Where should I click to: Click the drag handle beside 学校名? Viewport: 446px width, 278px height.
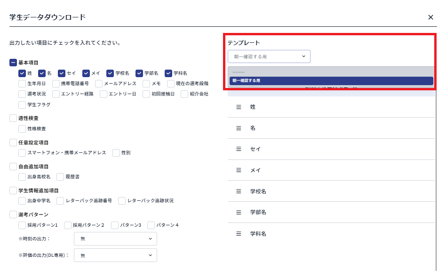pos(238,191)
